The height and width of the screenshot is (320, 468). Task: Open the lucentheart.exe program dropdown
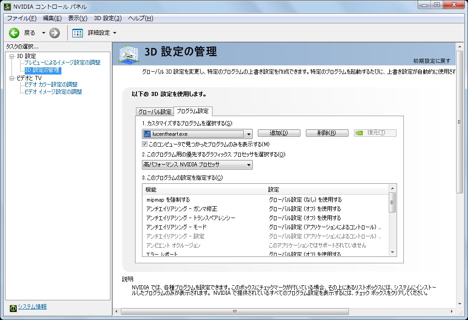(248, 134)
